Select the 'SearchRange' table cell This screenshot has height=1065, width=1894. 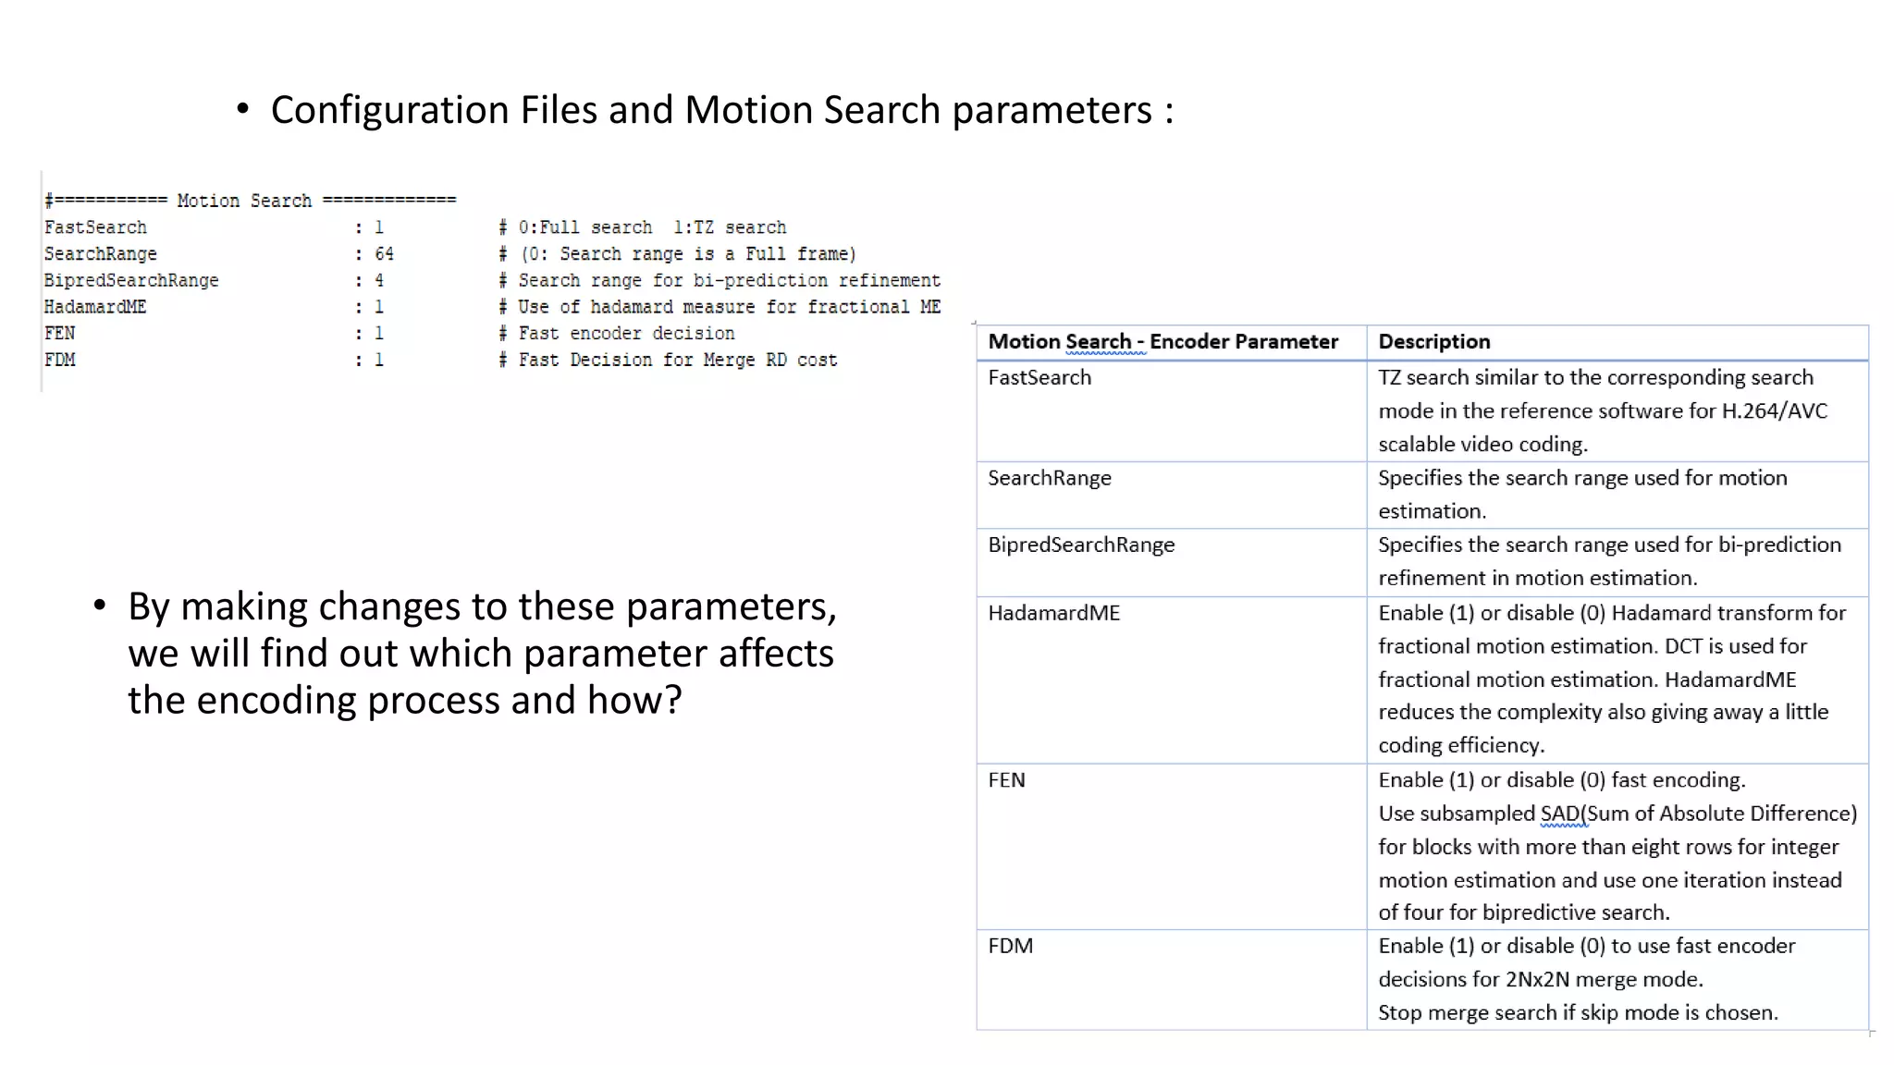(1172, 496)
